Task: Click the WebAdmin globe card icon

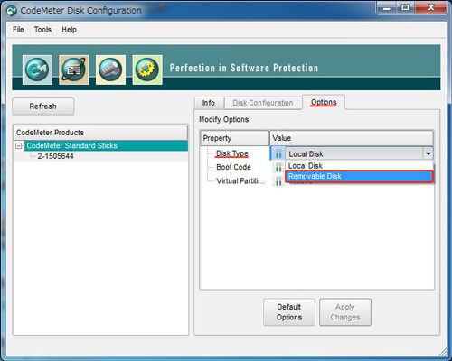Action: [x=74, y=69]
